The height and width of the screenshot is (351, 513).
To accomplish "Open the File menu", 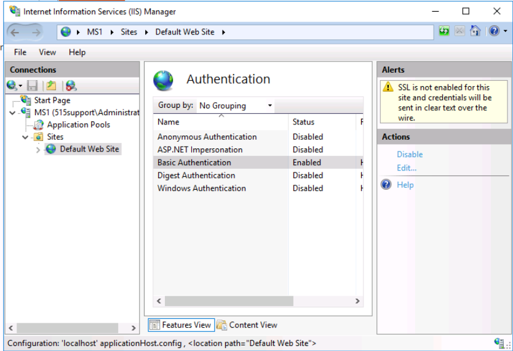I will coord(20,52).
